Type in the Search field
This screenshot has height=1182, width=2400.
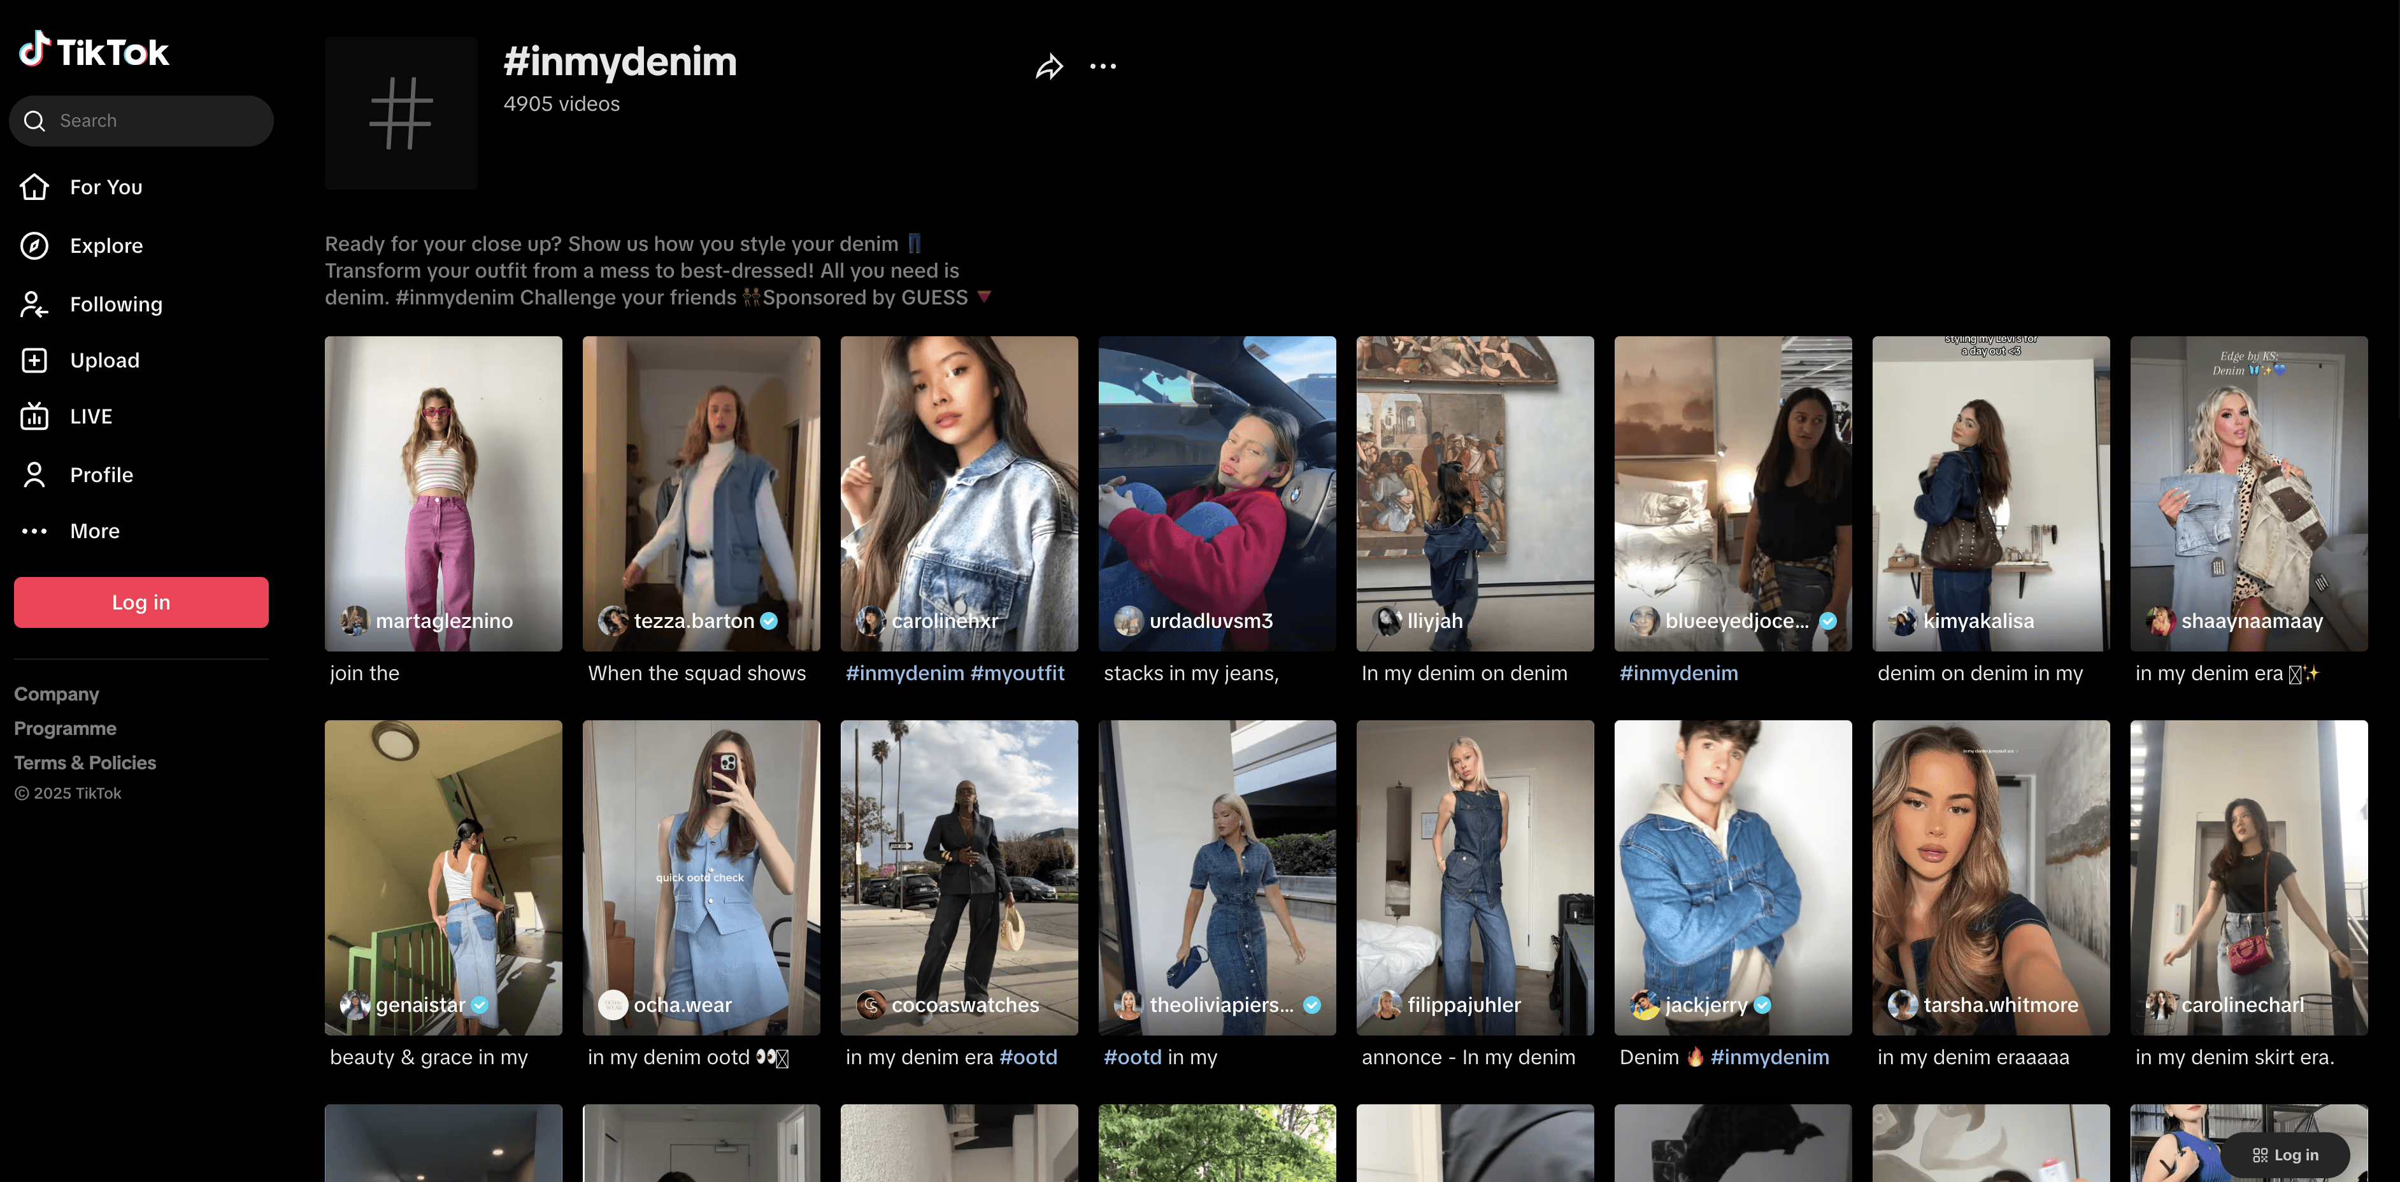[159, 121]
